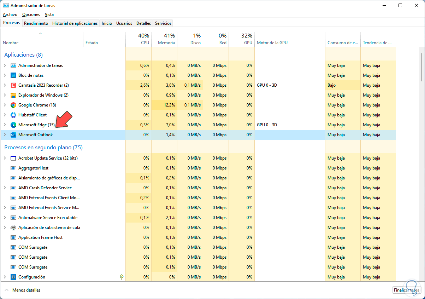Click the Microsoft Outlook icon
Image resolution: width=425 pixels, height=299 pixels.
coord(13,135)
